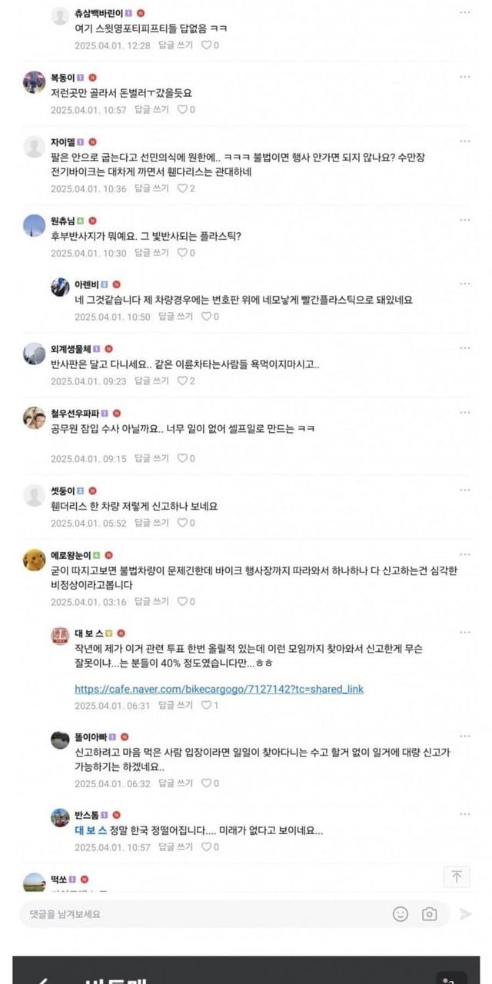
Task: Reply to 철우선우파파's comment via 답글 쓰기
Action: pyautogui.click(x=151, y=458)
